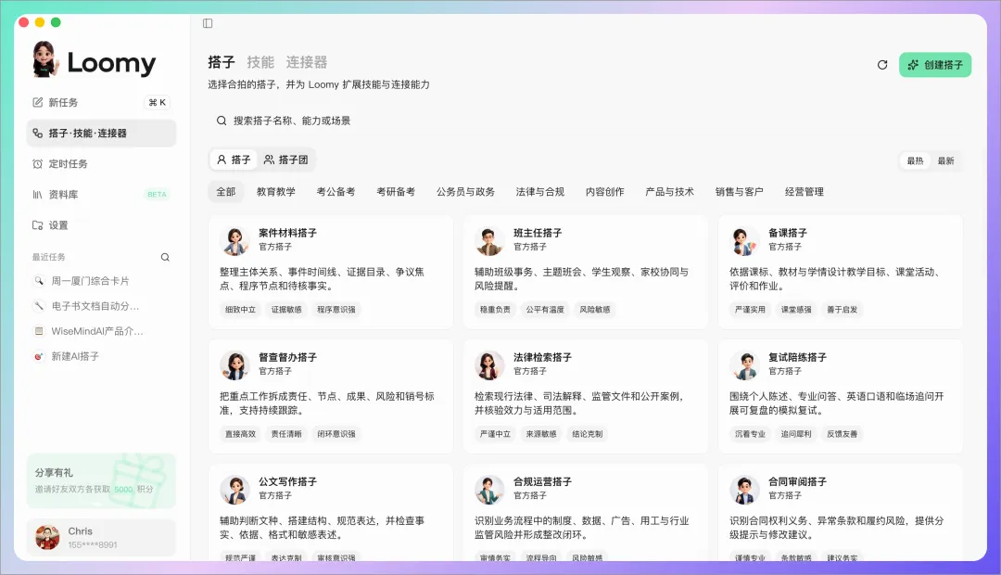Click Chris's avatar picture
The image size is (1001, 575).
pyautogui.click(x=47, y=537)
